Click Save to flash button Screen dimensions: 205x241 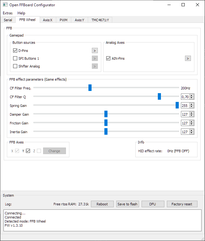coord(127,204)
